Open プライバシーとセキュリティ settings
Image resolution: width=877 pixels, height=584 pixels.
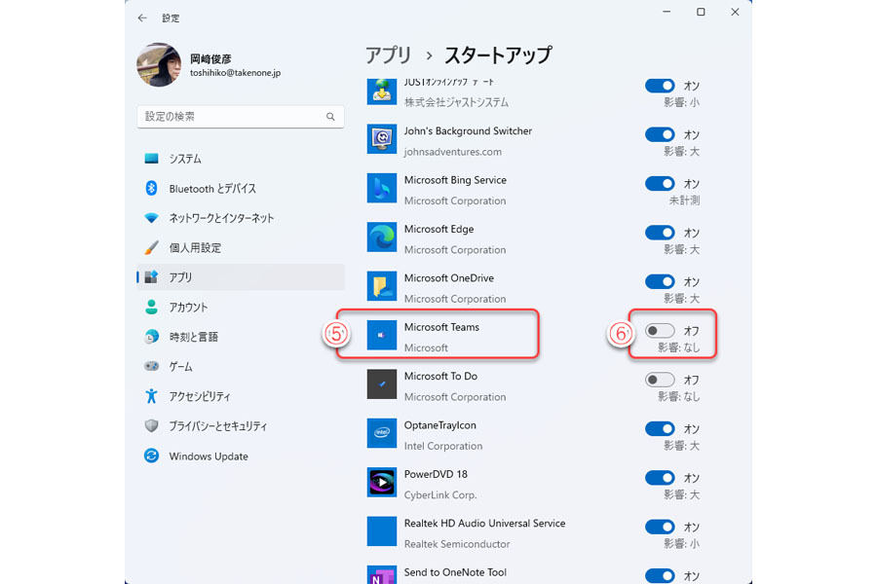pos(241,426)
